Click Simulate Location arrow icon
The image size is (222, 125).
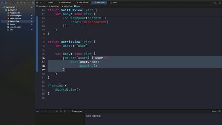[x=69, y=111]
